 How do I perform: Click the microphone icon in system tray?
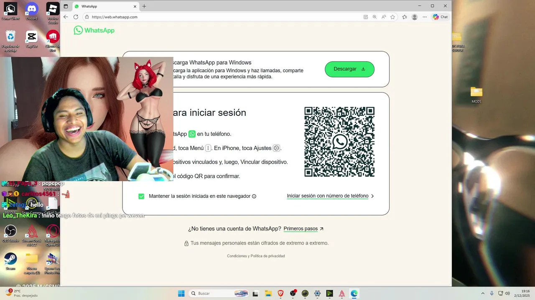click(x=492, y=293)
